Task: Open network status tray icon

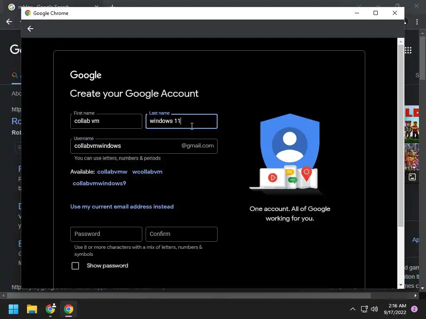Action: coord(364,309)
